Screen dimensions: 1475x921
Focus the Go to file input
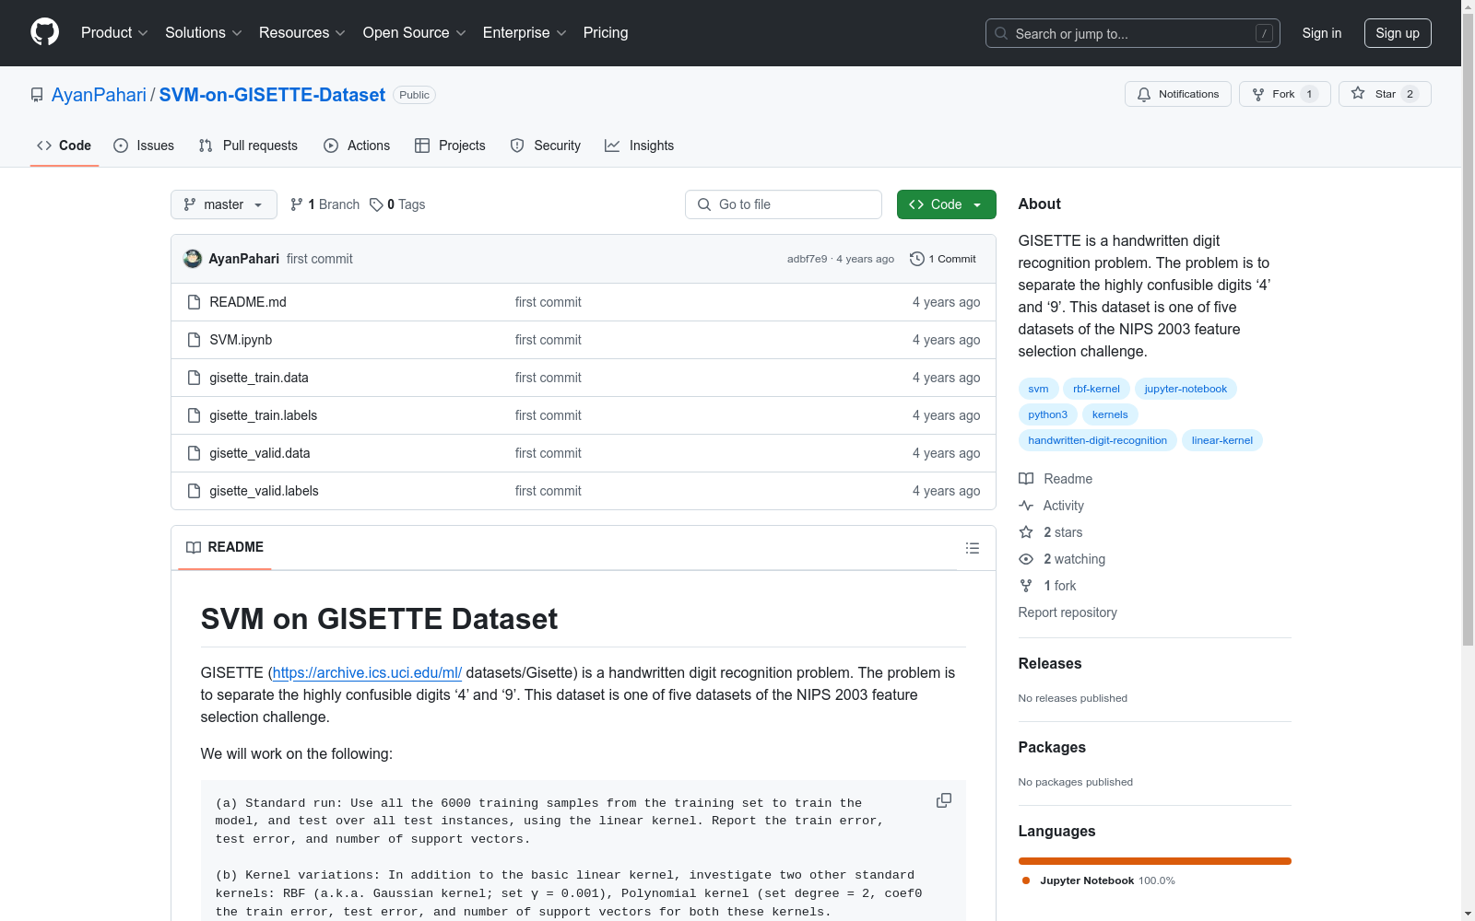(784, 204)
